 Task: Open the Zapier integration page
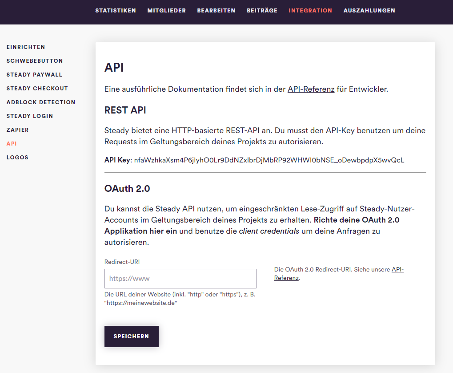tap(18, 130)
